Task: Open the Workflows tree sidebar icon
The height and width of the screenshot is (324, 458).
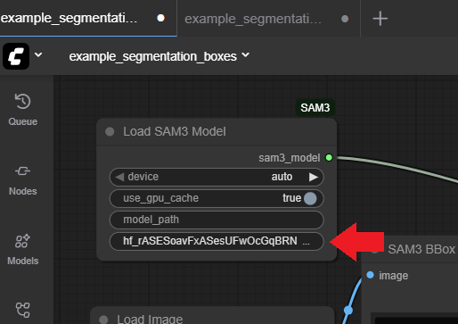Action: click(x=23, y=310)
